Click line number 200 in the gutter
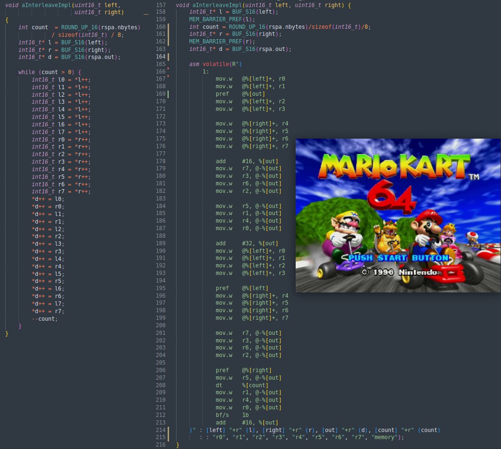The image size is (501, 449). click(x=161, y=325)
